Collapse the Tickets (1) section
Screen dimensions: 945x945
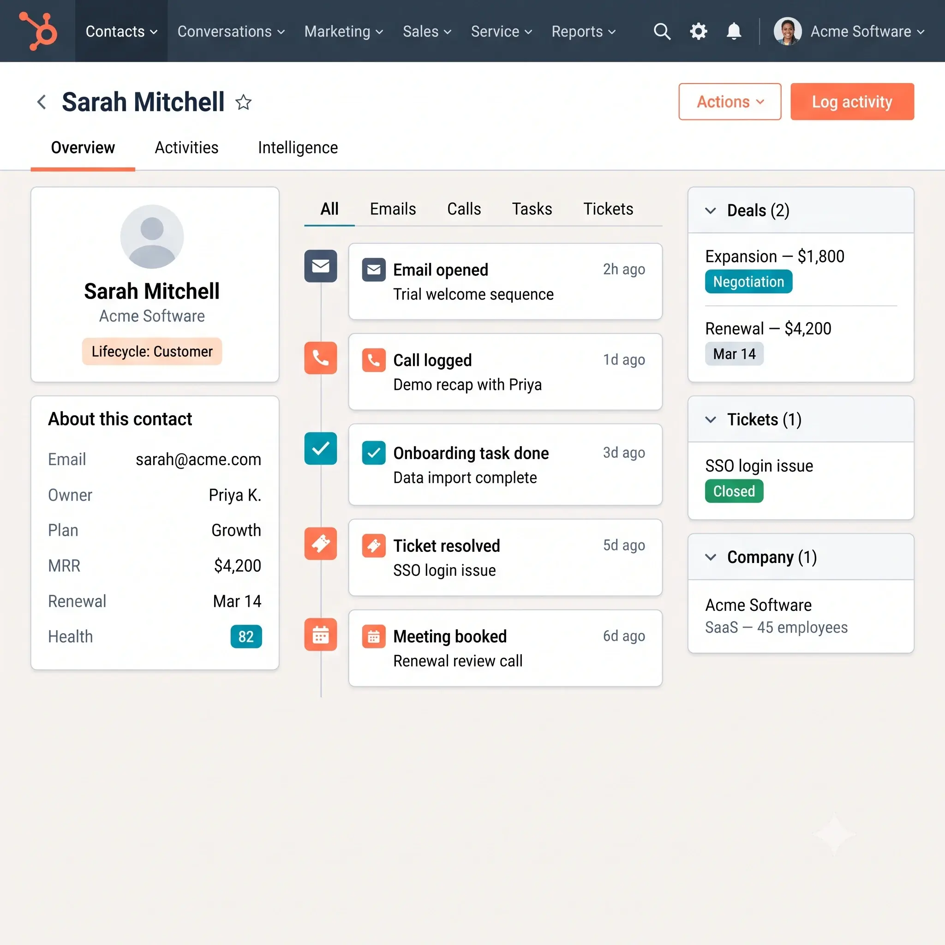tap(710, 420)
